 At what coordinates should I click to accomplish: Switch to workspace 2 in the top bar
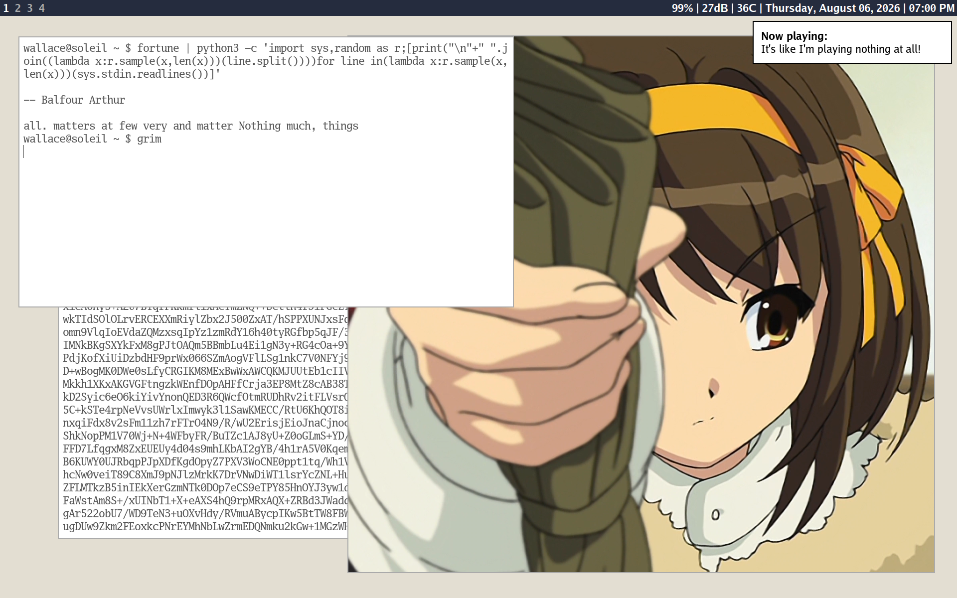pyautogui.click(x=18, y=8)
